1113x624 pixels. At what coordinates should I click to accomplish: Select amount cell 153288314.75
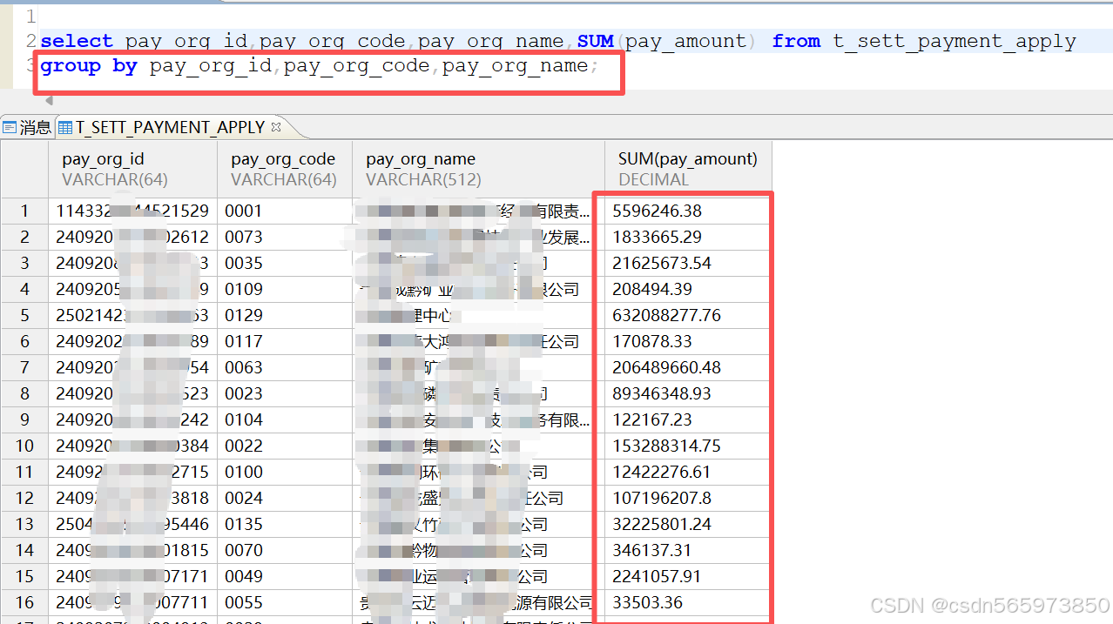(x=688, y=446)
